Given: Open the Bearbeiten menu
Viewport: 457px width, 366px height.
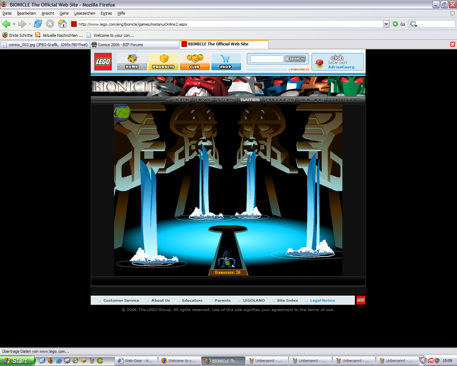Looking at the screenshot, I should (x=26, y=13).
